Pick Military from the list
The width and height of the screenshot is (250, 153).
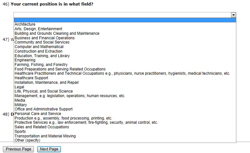tap(21, 105)
